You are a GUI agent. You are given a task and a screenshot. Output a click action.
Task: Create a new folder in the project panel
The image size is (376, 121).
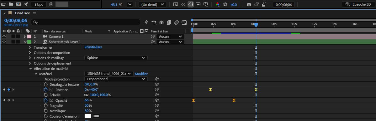(x=11, y=4)
